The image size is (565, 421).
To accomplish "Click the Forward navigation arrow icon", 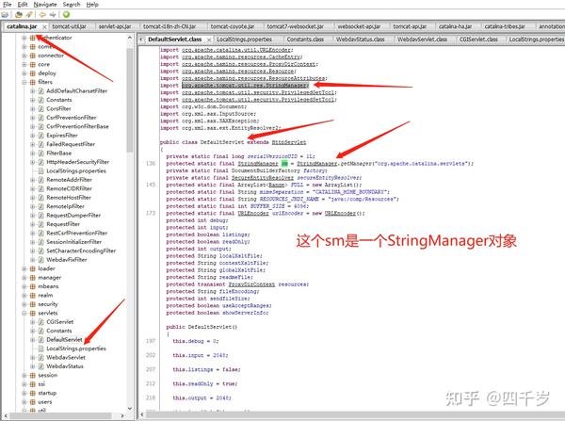I will click(53, 15).
